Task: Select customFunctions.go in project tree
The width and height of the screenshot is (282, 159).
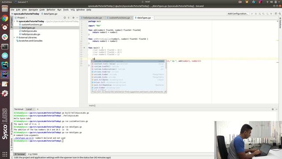Action: (x=32, y=25)
